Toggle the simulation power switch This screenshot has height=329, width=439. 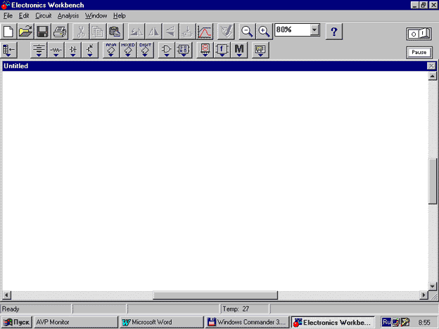pyautogui.click(x=419, y=34)
